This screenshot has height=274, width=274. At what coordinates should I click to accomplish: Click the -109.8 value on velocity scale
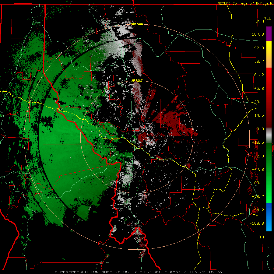pyautogui.click(x=257, y=223)
